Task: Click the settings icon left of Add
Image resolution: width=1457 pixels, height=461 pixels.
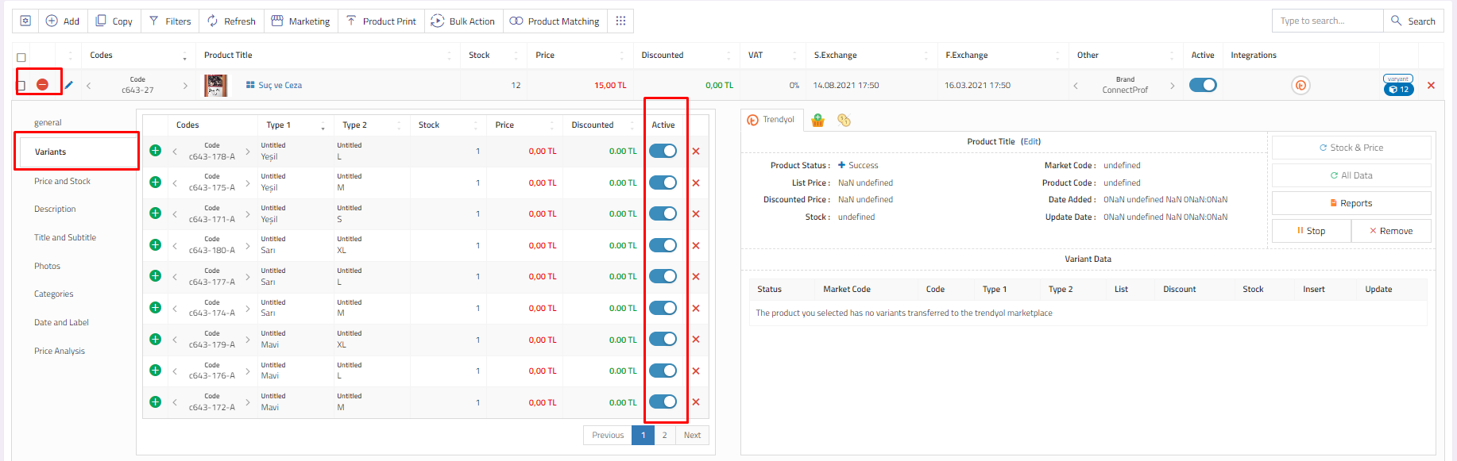Action: [25, 21]
